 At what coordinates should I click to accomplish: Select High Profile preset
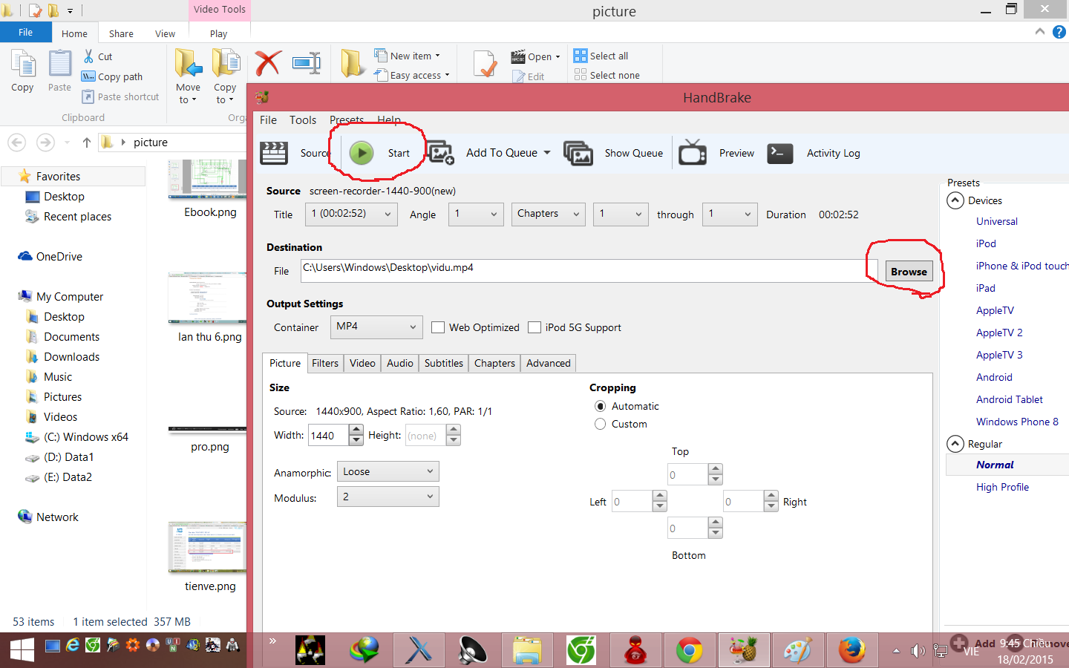point(1002,487)
